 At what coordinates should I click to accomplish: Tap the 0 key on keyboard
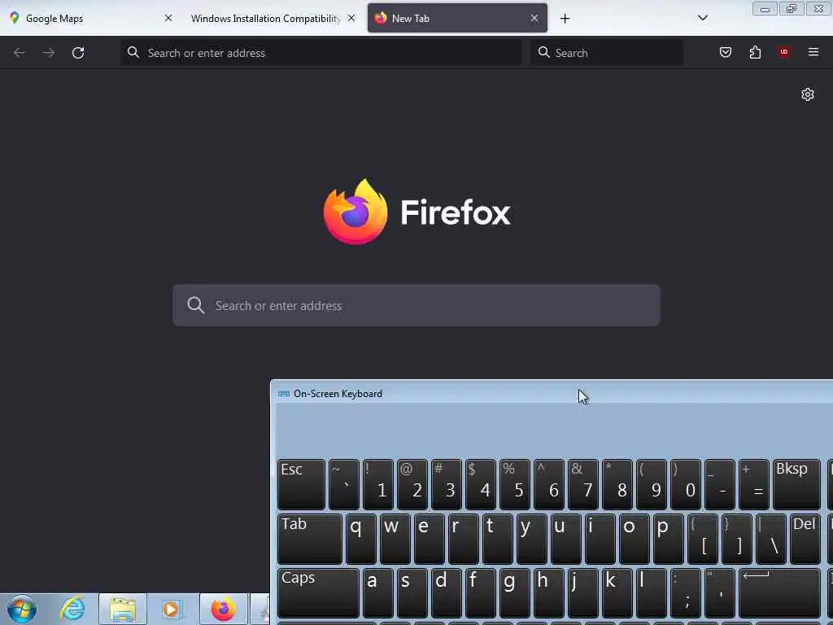click(x=686, y=485)
